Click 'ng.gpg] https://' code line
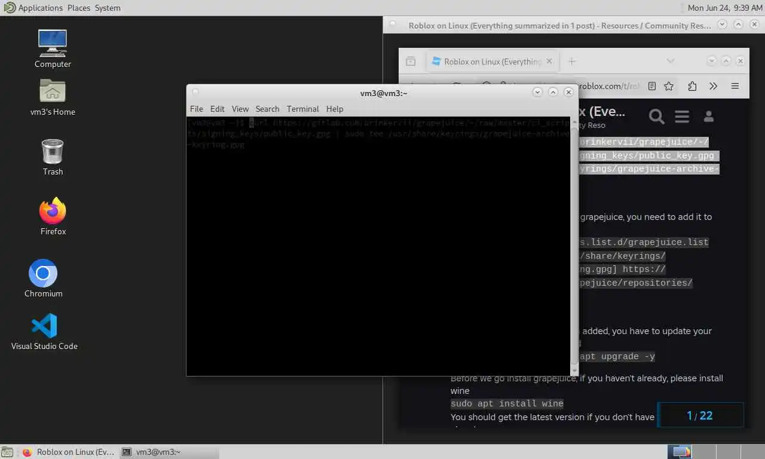 [x=622, y=269]
